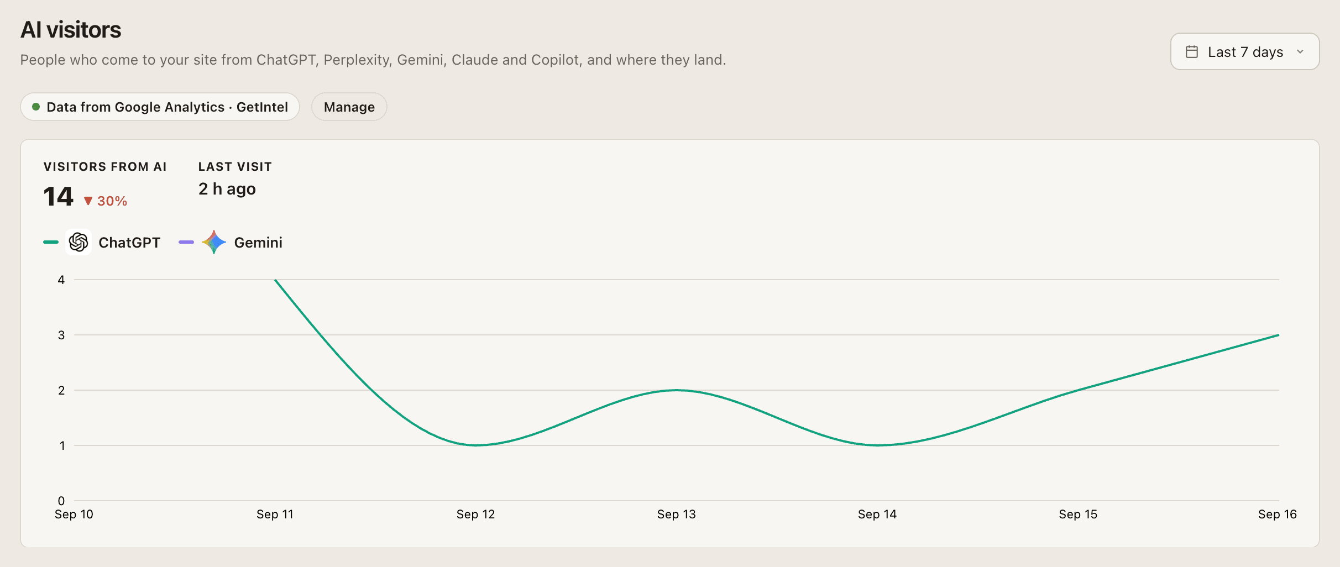Click the '2 h ago' last visit value
The image size is (1340, 567).
[x=227, y=189]
